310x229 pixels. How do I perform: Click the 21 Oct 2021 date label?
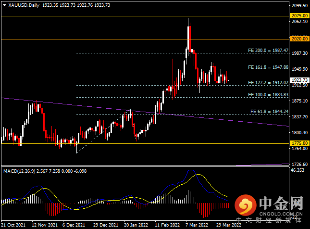13,225
